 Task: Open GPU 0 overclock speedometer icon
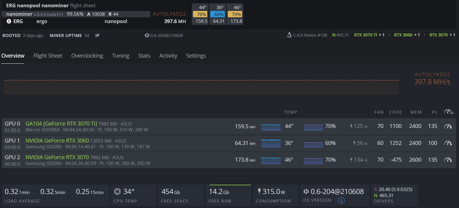pyautogui.click(x=448, y=126)
